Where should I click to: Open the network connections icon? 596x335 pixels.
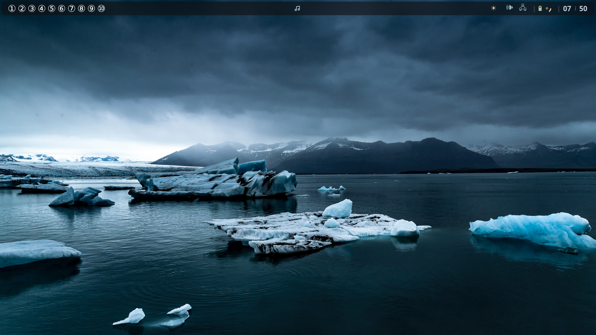coord(523,7)
